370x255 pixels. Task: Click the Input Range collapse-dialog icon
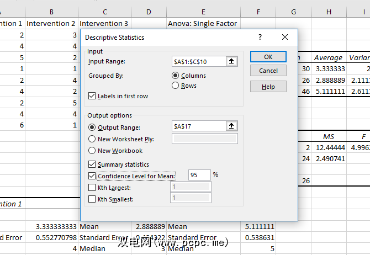point(232,62)
